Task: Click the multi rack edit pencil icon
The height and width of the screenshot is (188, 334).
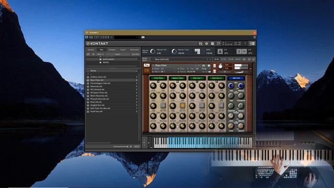Action: click(x=254, y=59)
